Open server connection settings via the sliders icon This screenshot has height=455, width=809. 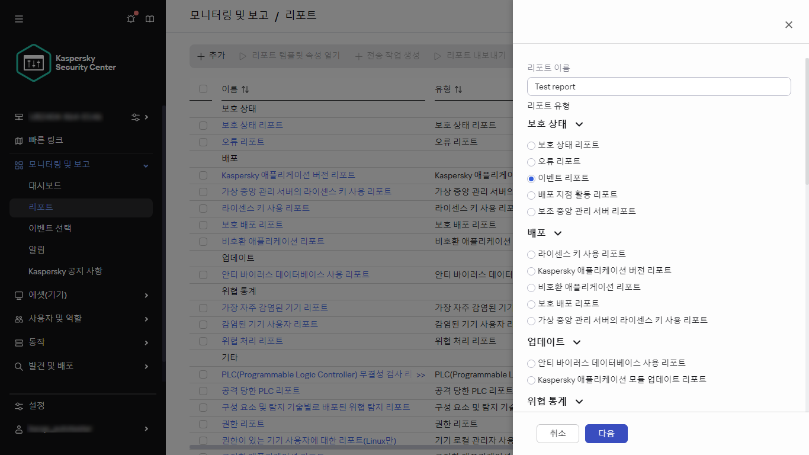136,117
